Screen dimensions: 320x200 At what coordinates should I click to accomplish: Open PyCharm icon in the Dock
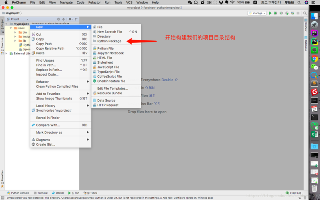tap(314, 41)
